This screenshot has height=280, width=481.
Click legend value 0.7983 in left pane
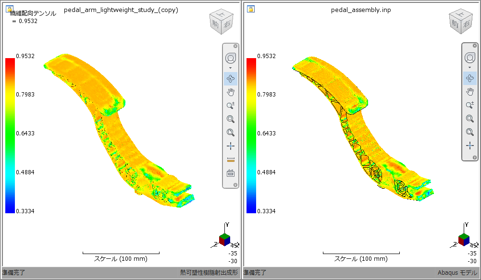click(x=25, y=95)
